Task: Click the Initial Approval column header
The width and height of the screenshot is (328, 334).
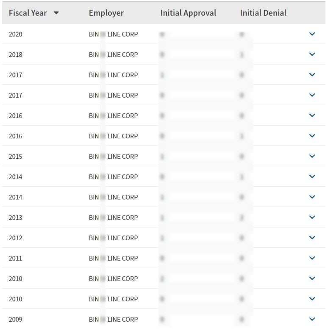Action: [188, 13]
